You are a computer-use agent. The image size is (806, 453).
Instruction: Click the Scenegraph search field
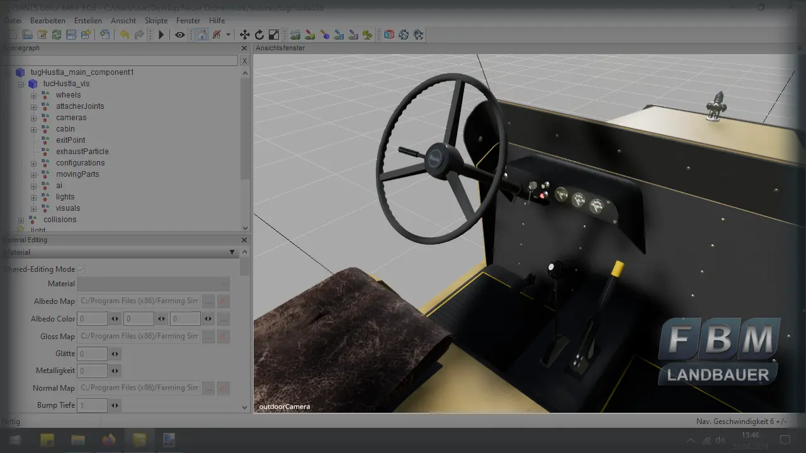click(x=120, y=61)
